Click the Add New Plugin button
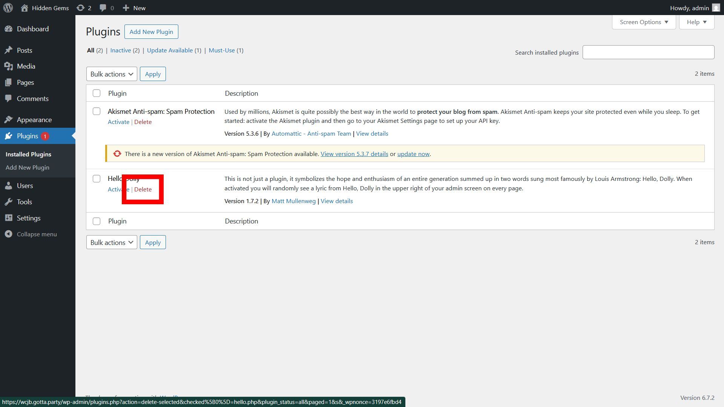Image resolution: width=724 pixels, height=407 pixels. [151, 32]
